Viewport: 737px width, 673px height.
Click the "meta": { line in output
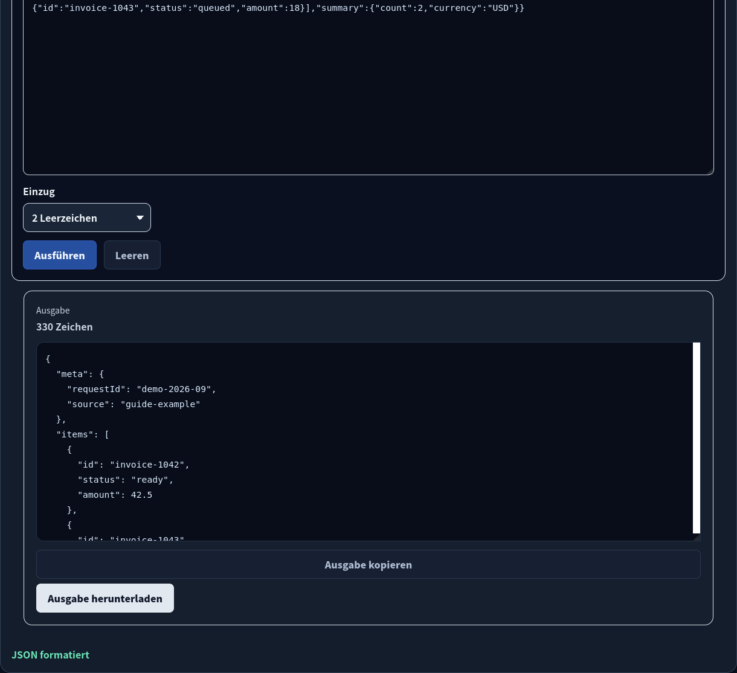(x=80, y=374)
